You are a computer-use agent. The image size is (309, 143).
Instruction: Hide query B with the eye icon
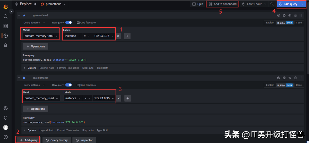tap(290, 78)
